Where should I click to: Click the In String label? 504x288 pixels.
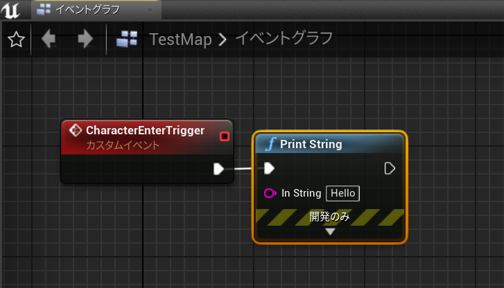click(x=301, y=193)
